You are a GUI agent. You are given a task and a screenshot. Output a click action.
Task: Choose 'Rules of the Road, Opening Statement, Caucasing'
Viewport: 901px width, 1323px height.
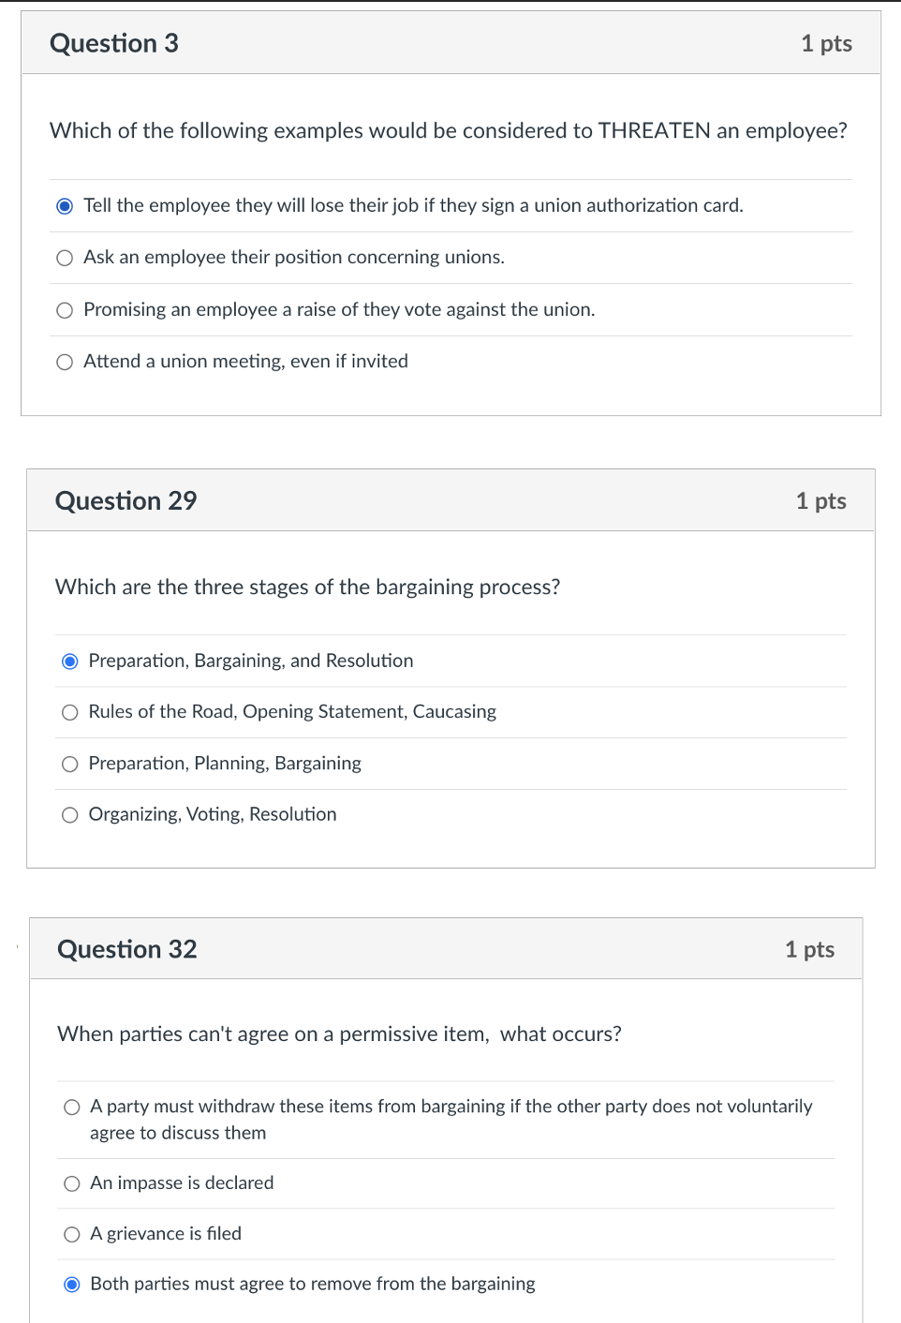coord(70,712)
